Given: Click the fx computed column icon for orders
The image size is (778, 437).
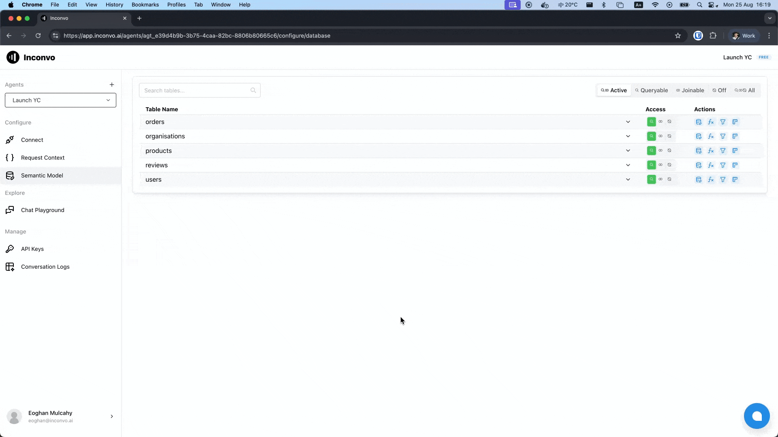Looking at the screenshot, I should (x=711, y=122).
